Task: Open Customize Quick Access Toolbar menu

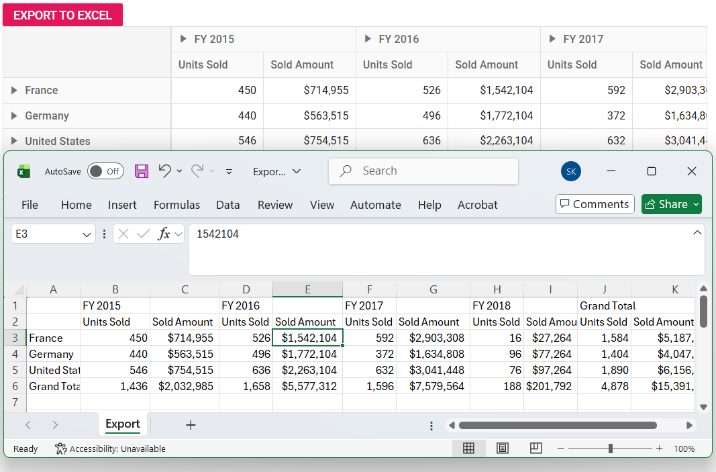Action: 229,172
